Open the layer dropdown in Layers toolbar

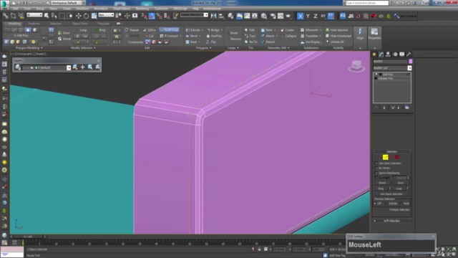[x=69, y=67]
